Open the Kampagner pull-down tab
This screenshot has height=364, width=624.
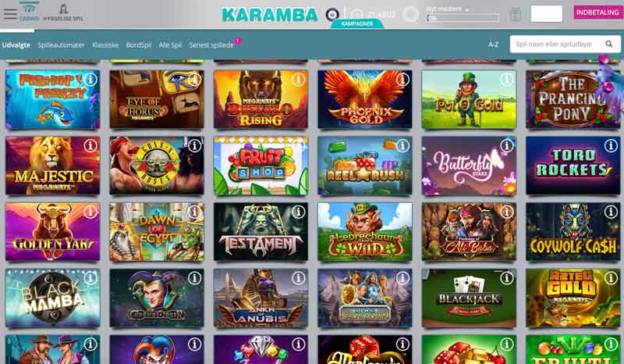[x=357, y=23]
